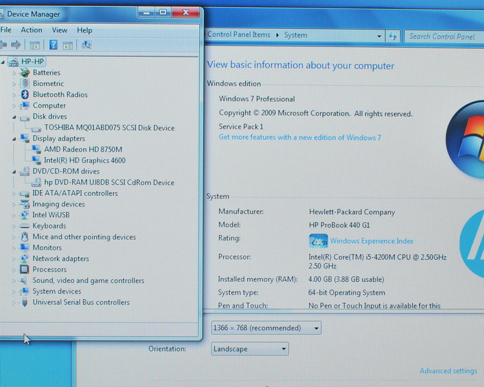This screenshot has height=387, width=484.
Task: Click 'Windows 7 Professional' edition text
Action: point(257,99)
